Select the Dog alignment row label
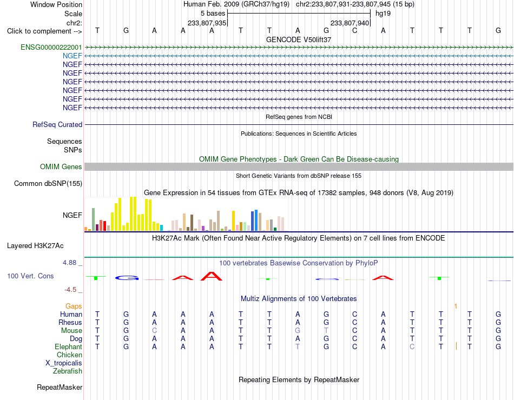This screenshot has width=514, height=400. [x=76, y=339]
